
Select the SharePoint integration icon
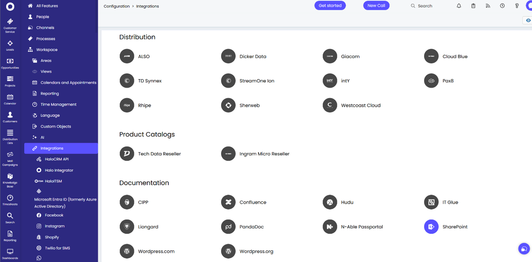(431, 227)
